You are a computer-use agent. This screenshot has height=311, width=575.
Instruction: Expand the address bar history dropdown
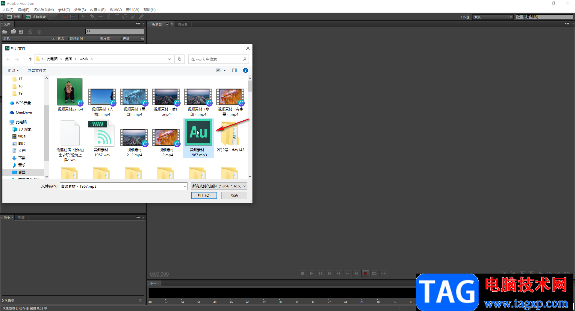[170, 59]
